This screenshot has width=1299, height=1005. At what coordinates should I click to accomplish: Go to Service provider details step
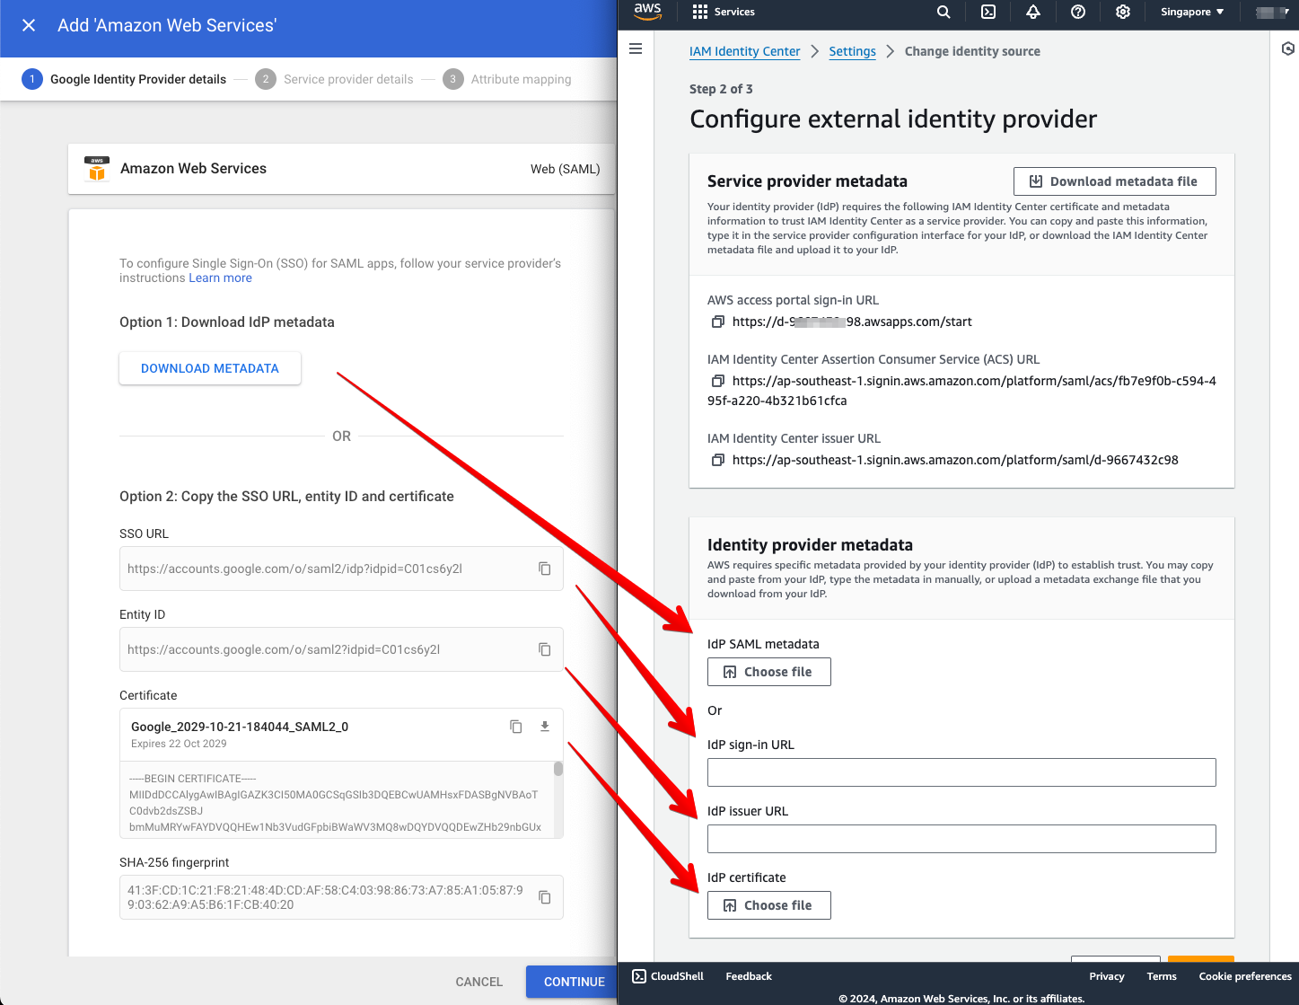tap(335, 79)
